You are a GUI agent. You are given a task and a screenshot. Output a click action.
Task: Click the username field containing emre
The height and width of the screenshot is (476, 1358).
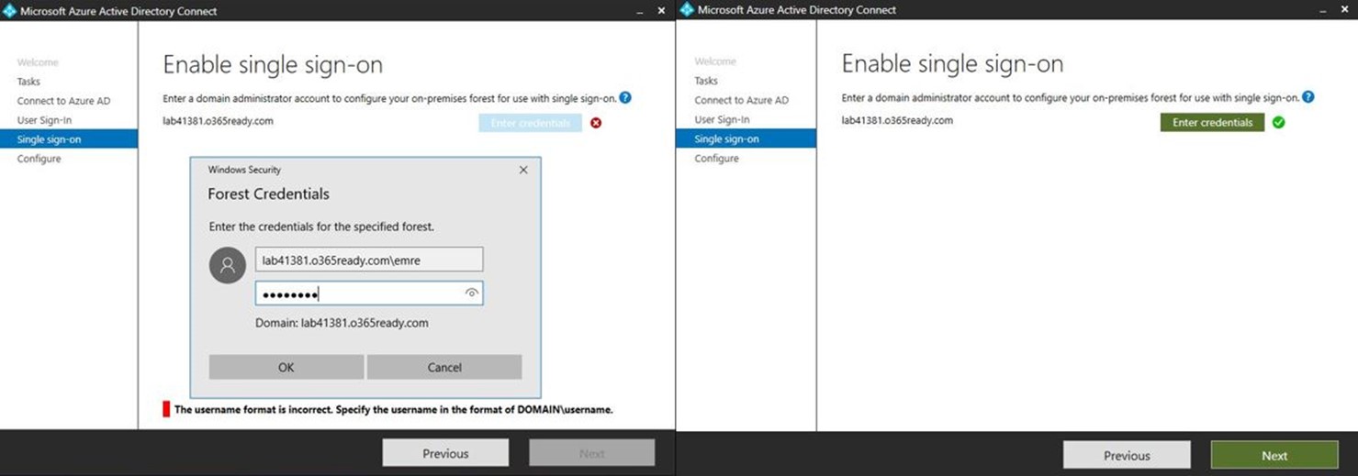point(369,260)
